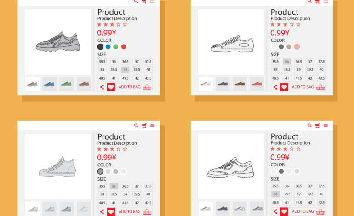Open hamburger menu above high-top sneaker card
354x216 pixels.
click(152, 125)
